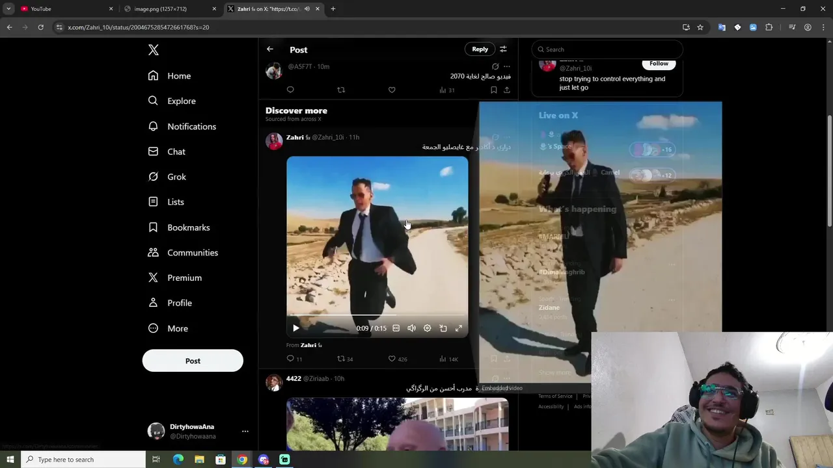Open Chat from the sidebar
The height and width of the screenshot is (468, 833).
tap(167, 151)
